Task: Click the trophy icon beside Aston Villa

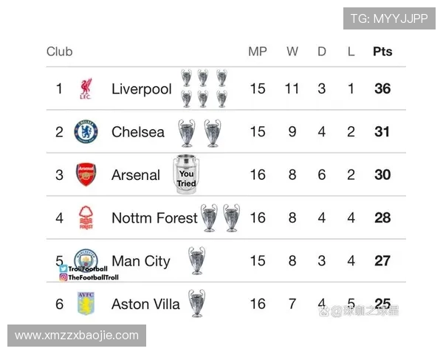Action: click(196, 303)
